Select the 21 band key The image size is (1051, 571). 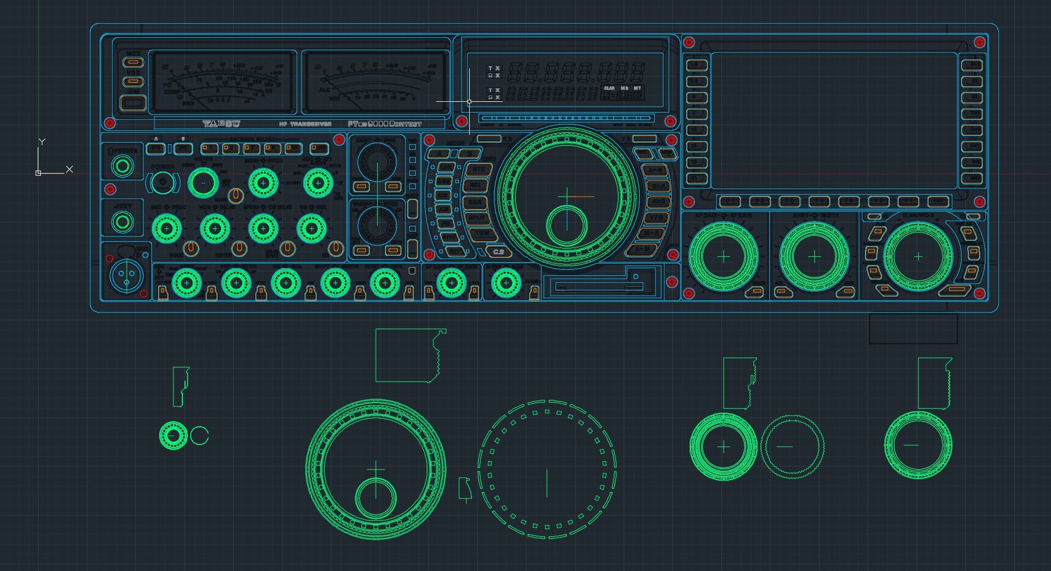(x=696, y=178)
